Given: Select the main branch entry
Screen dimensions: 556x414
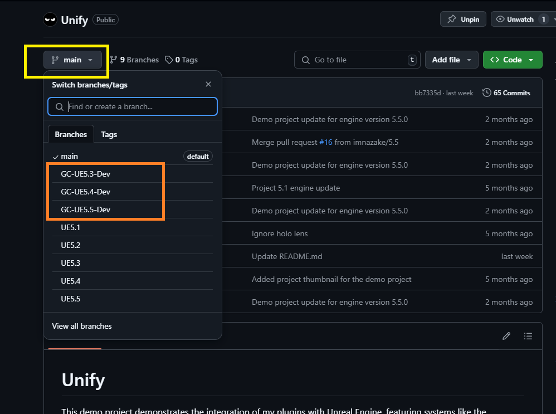Looking at the screenshot, I should tap(133, 156).
